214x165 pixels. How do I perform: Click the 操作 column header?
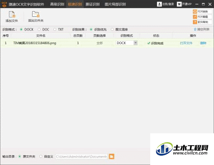click(x=193, y=36)
